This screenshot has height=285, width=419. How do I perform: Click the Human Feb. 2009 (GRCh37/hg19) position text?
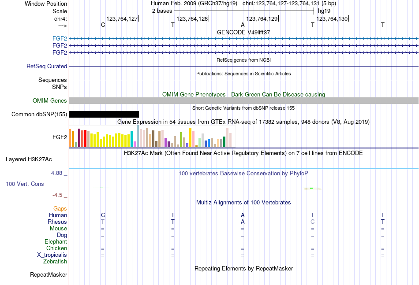194,4
